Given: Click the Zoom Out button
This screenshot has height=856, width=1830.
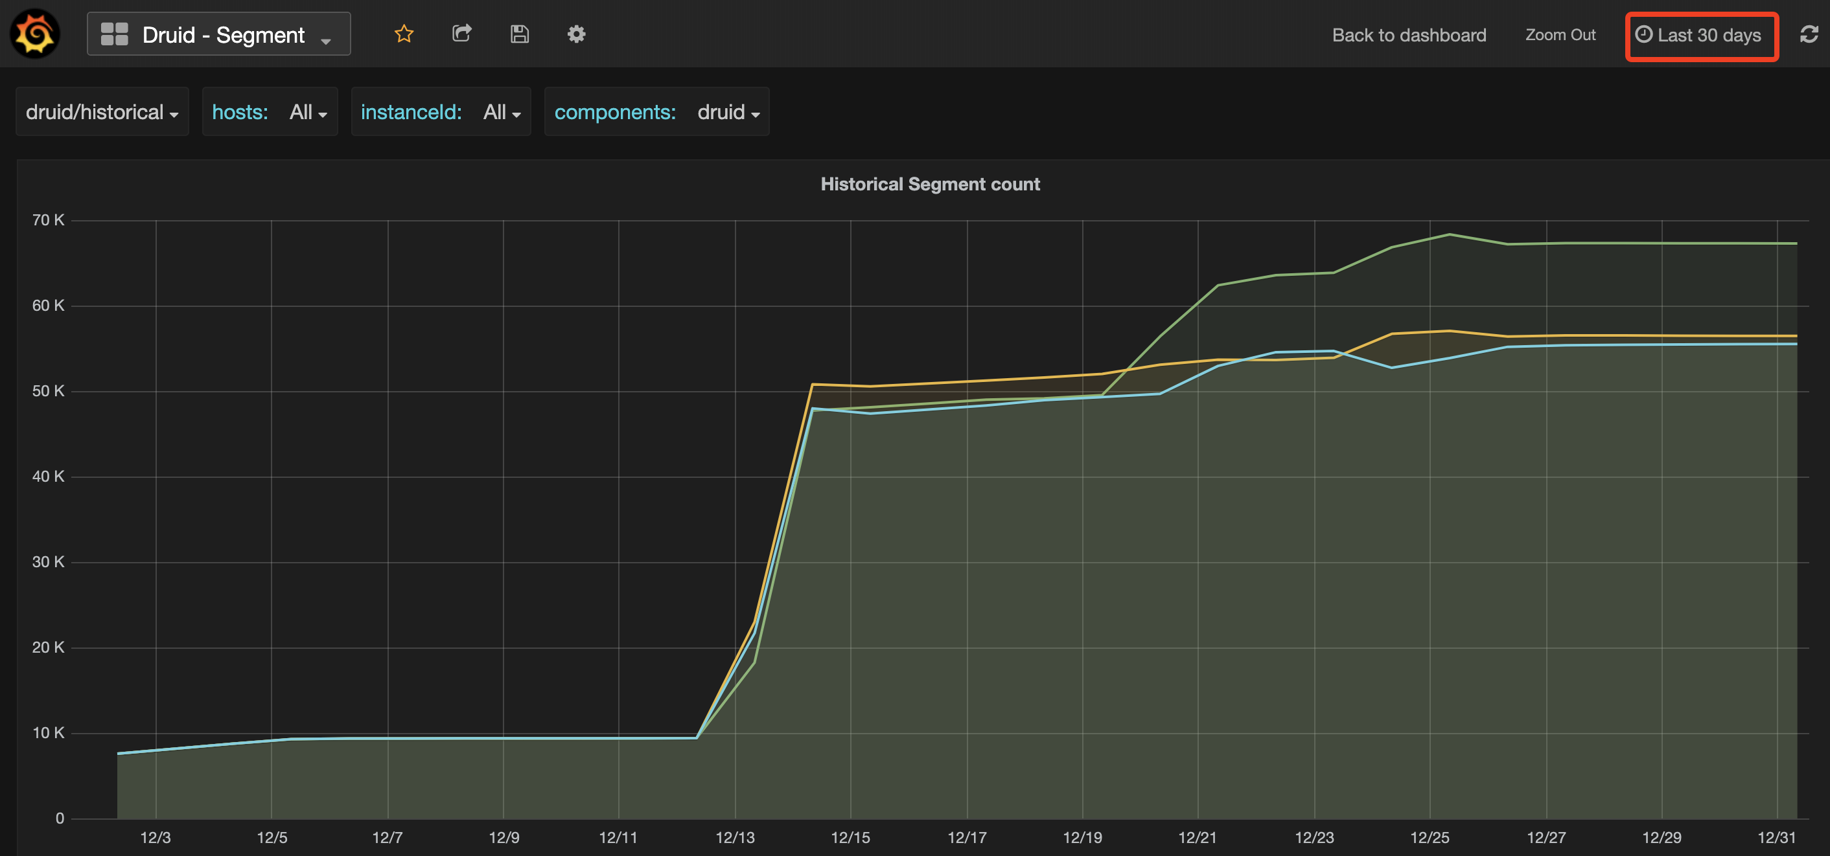Looking at the screenshot, I should click(1560, 35).
